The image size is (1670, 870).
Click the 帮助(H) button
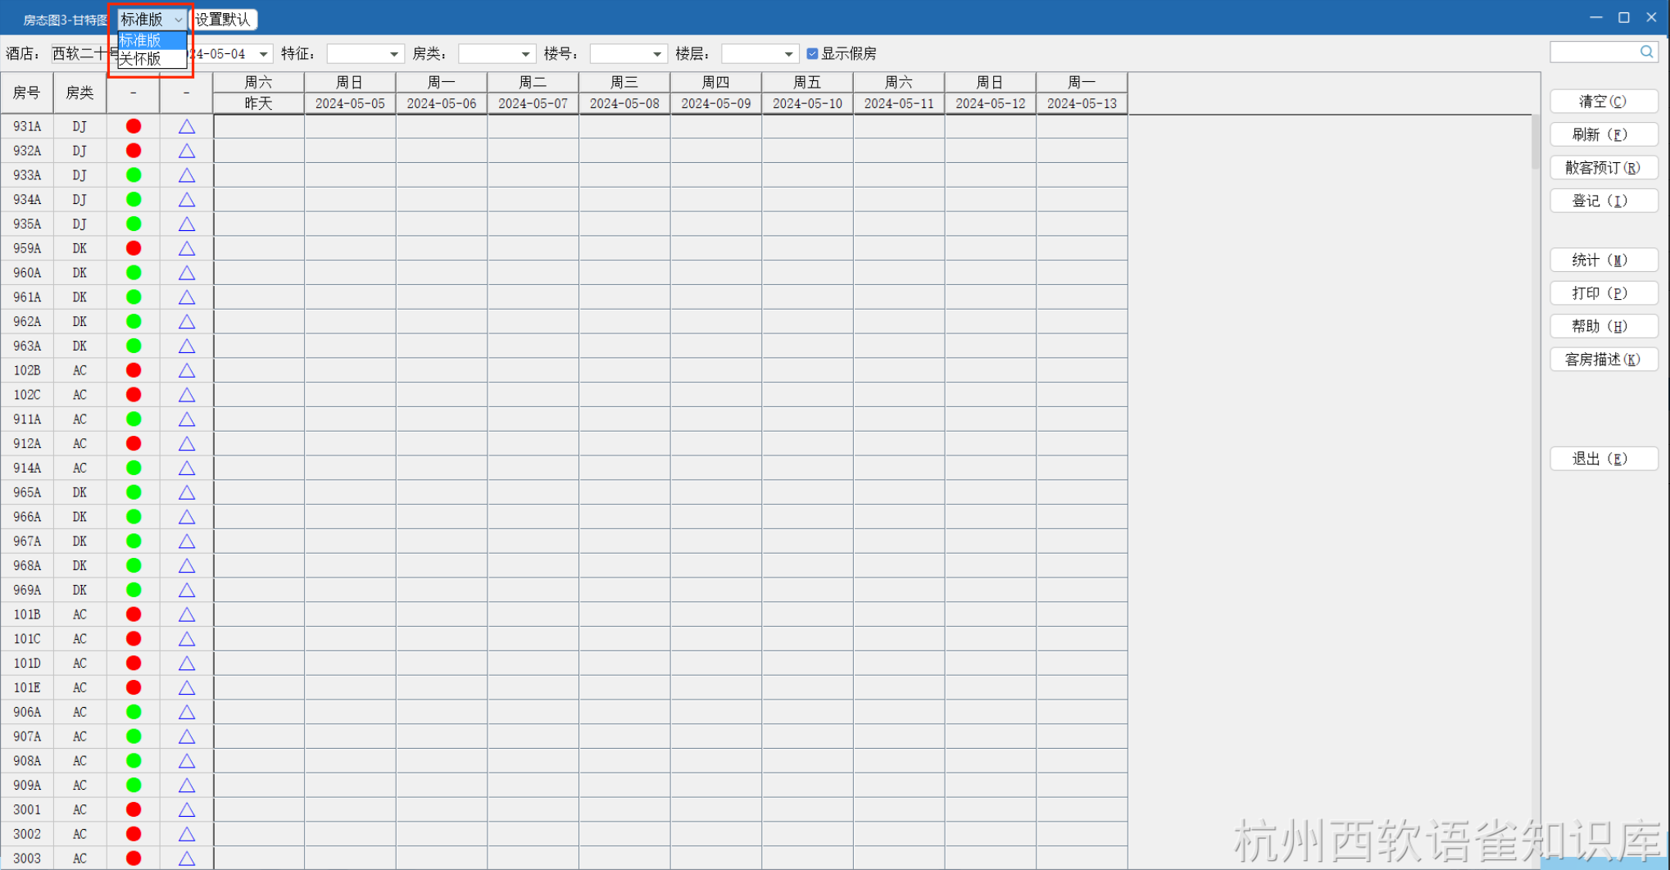1604,326
